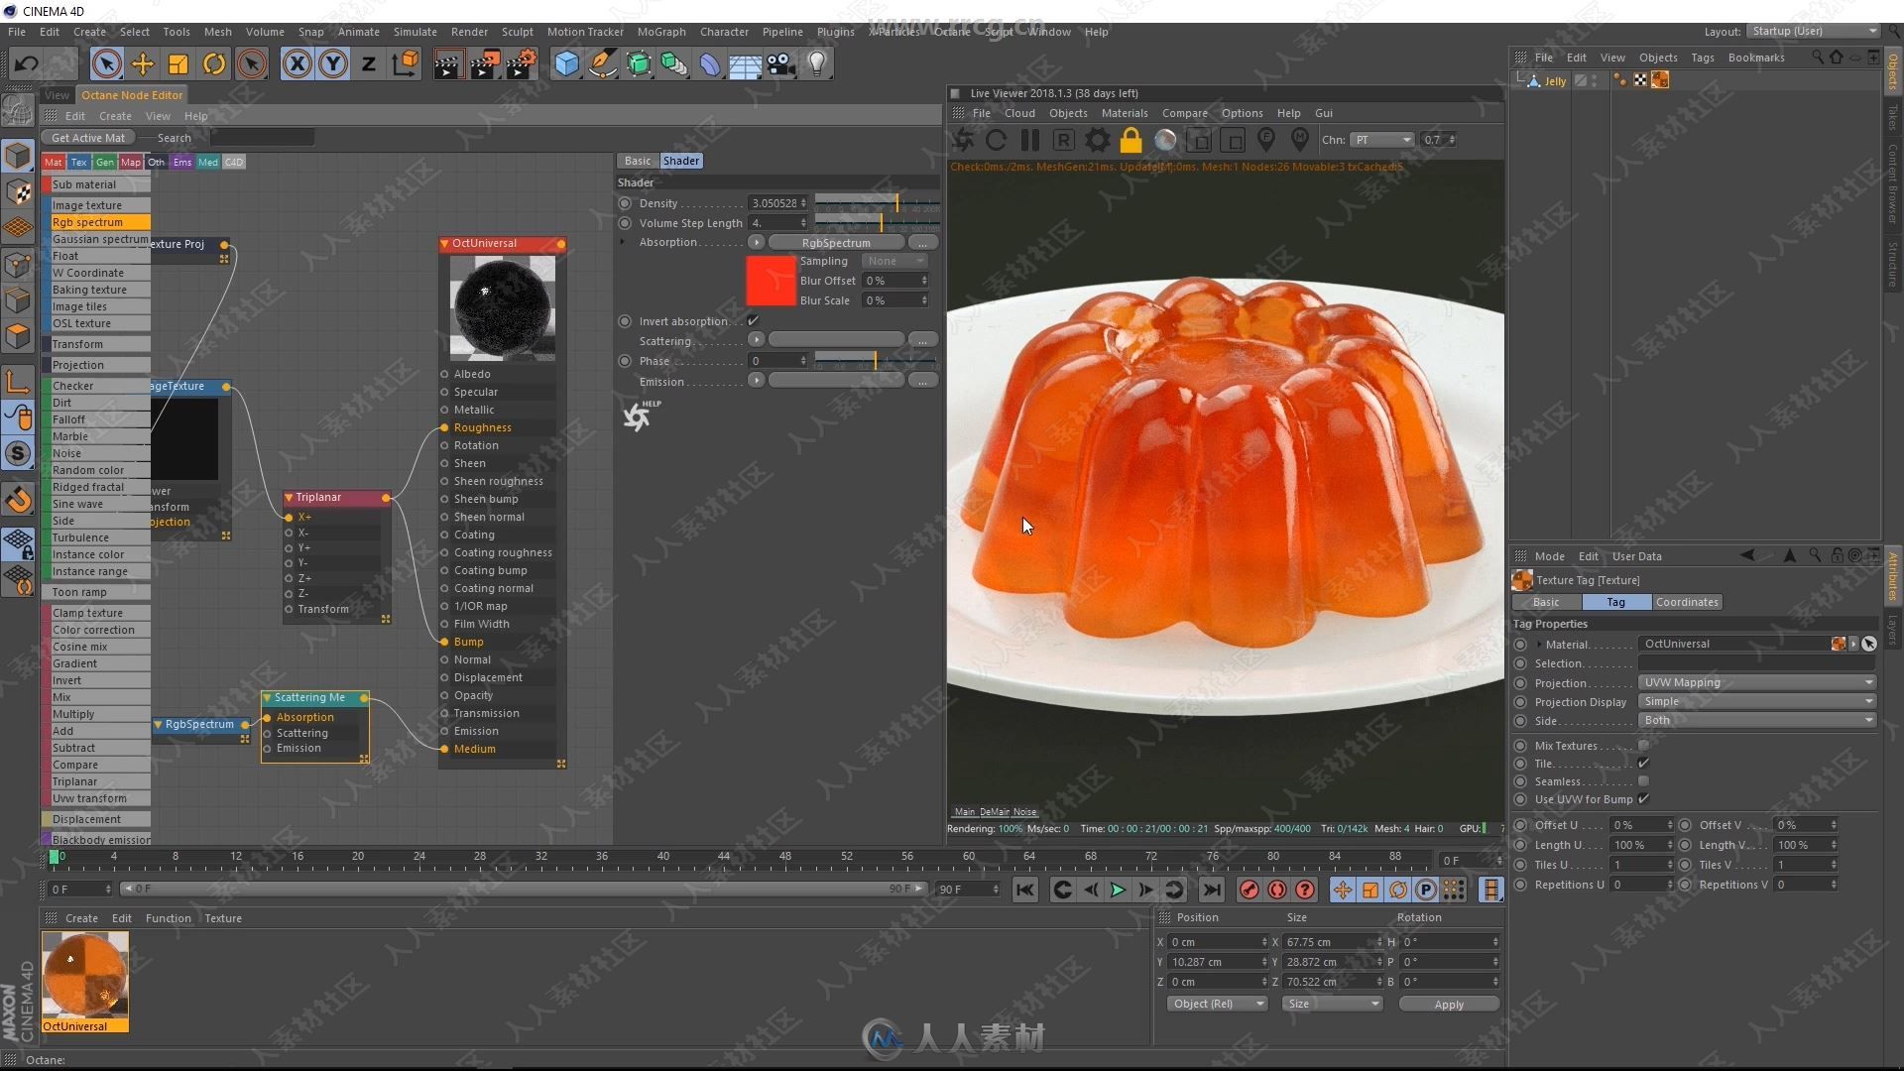Click Get Active Mat button

click(87, 137)
